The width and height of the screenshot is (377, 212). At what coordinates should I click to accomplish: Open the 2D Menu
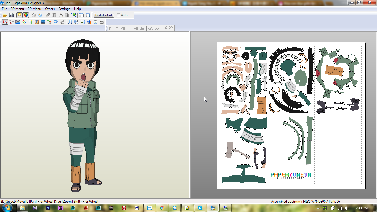click(x=34, y=9)
